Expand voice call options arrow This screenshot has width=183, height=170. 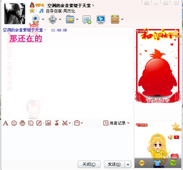click(60, 19)
